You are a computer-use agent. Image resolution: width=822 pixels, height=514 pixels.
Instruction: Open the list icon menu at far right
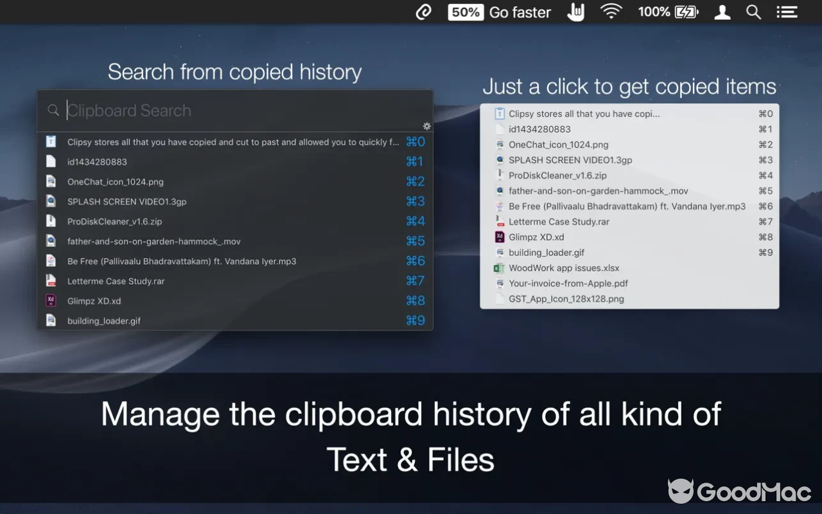point(787,12)
